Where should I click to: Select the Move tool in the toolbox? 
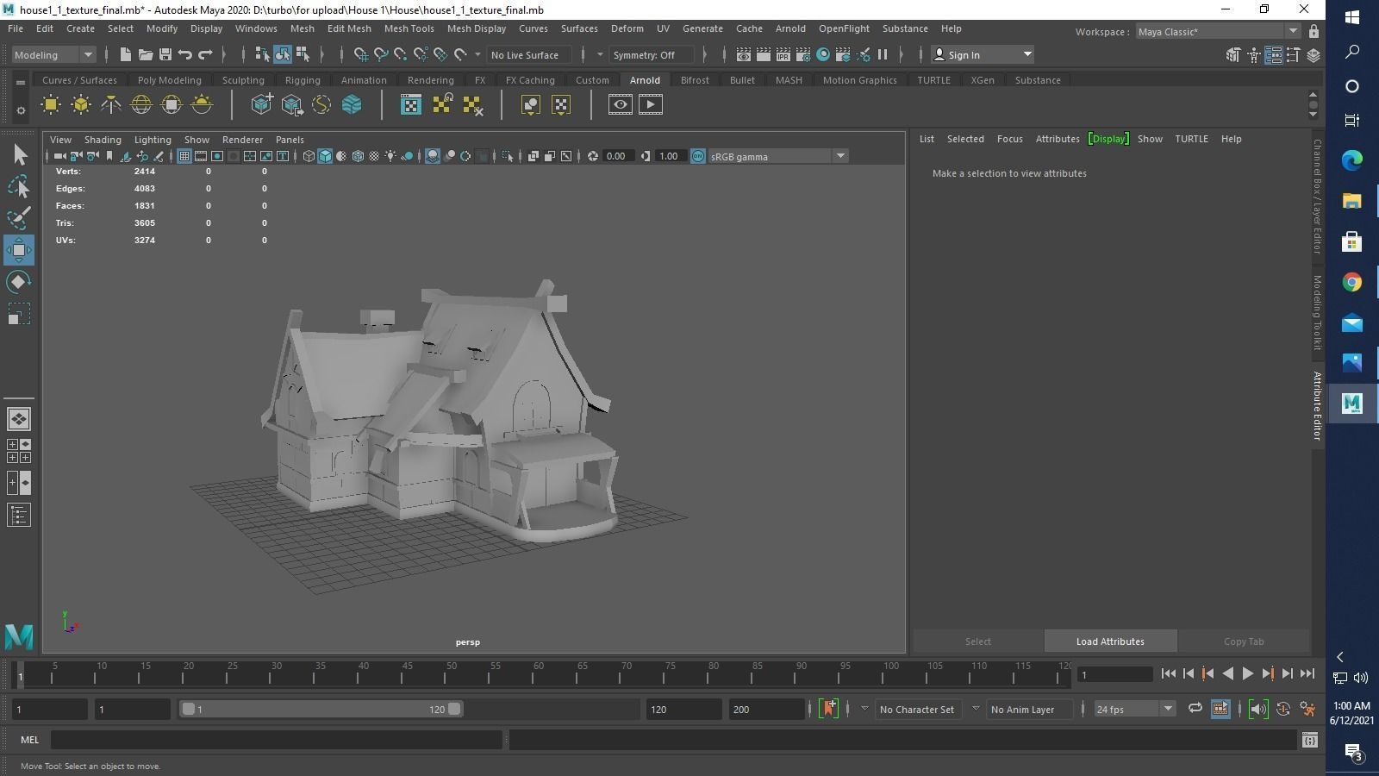(19, 250)
